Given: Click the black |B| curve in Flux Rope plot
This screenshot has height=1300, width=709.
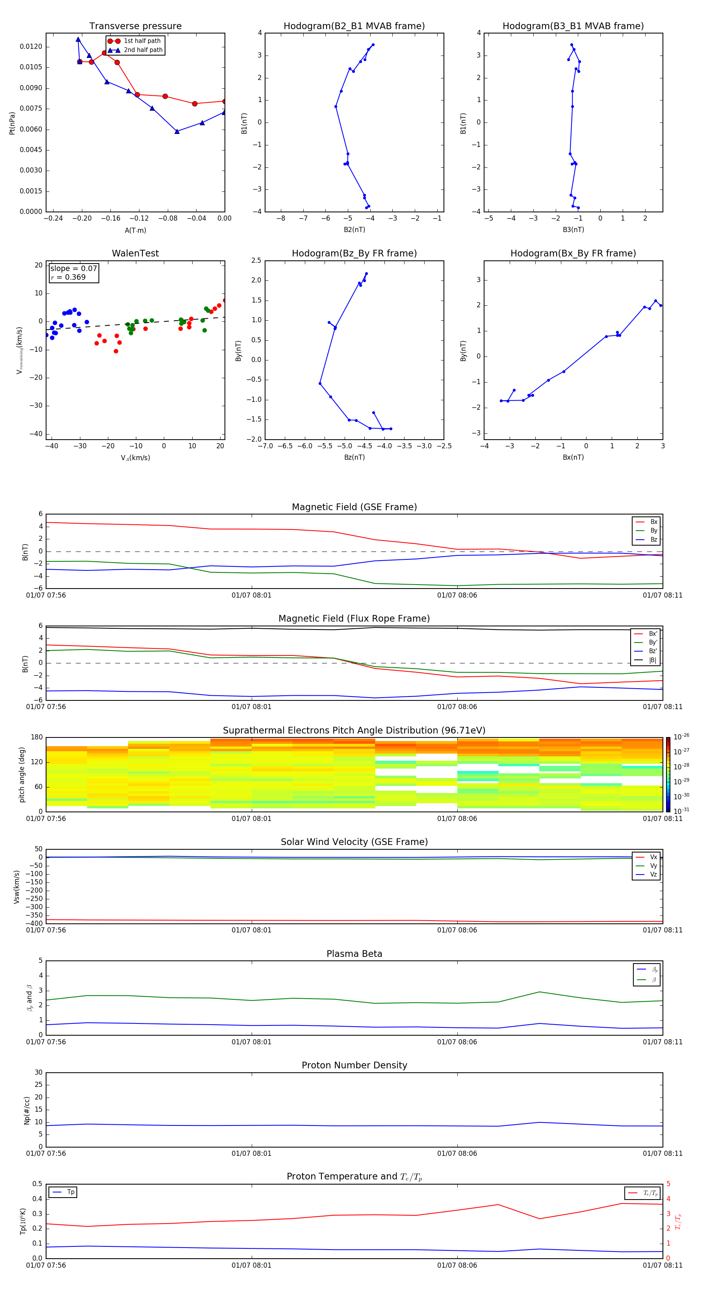Looking at the screenshot, I should pyautogui.click(x=354, y=628).
